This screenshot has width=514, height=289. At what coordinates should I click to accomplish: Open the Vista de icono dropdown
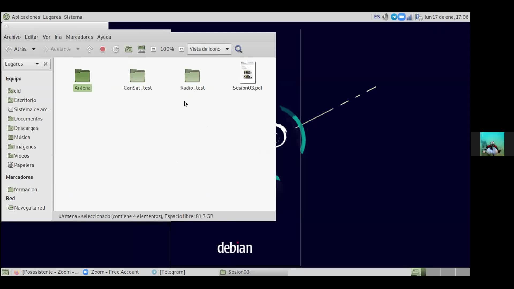209,49
